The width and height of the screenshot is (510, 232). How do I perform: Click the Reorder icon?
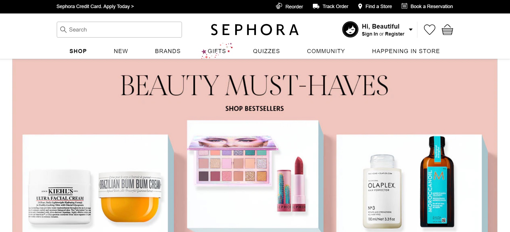279,6
